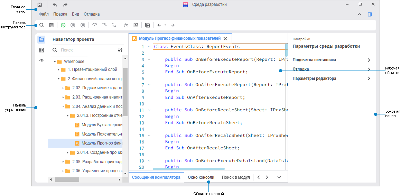Open the code snippets sidebar icon

point(41,60)
